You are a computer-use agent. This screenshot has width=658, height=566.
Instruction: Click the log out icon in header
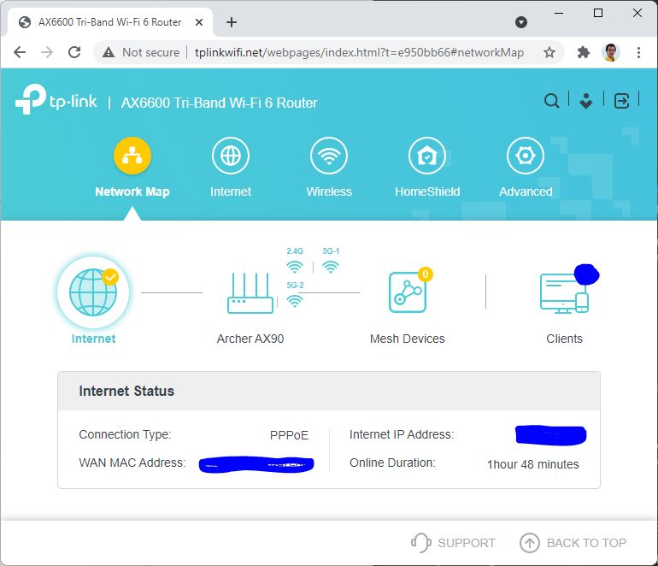[x=621, y=101]
